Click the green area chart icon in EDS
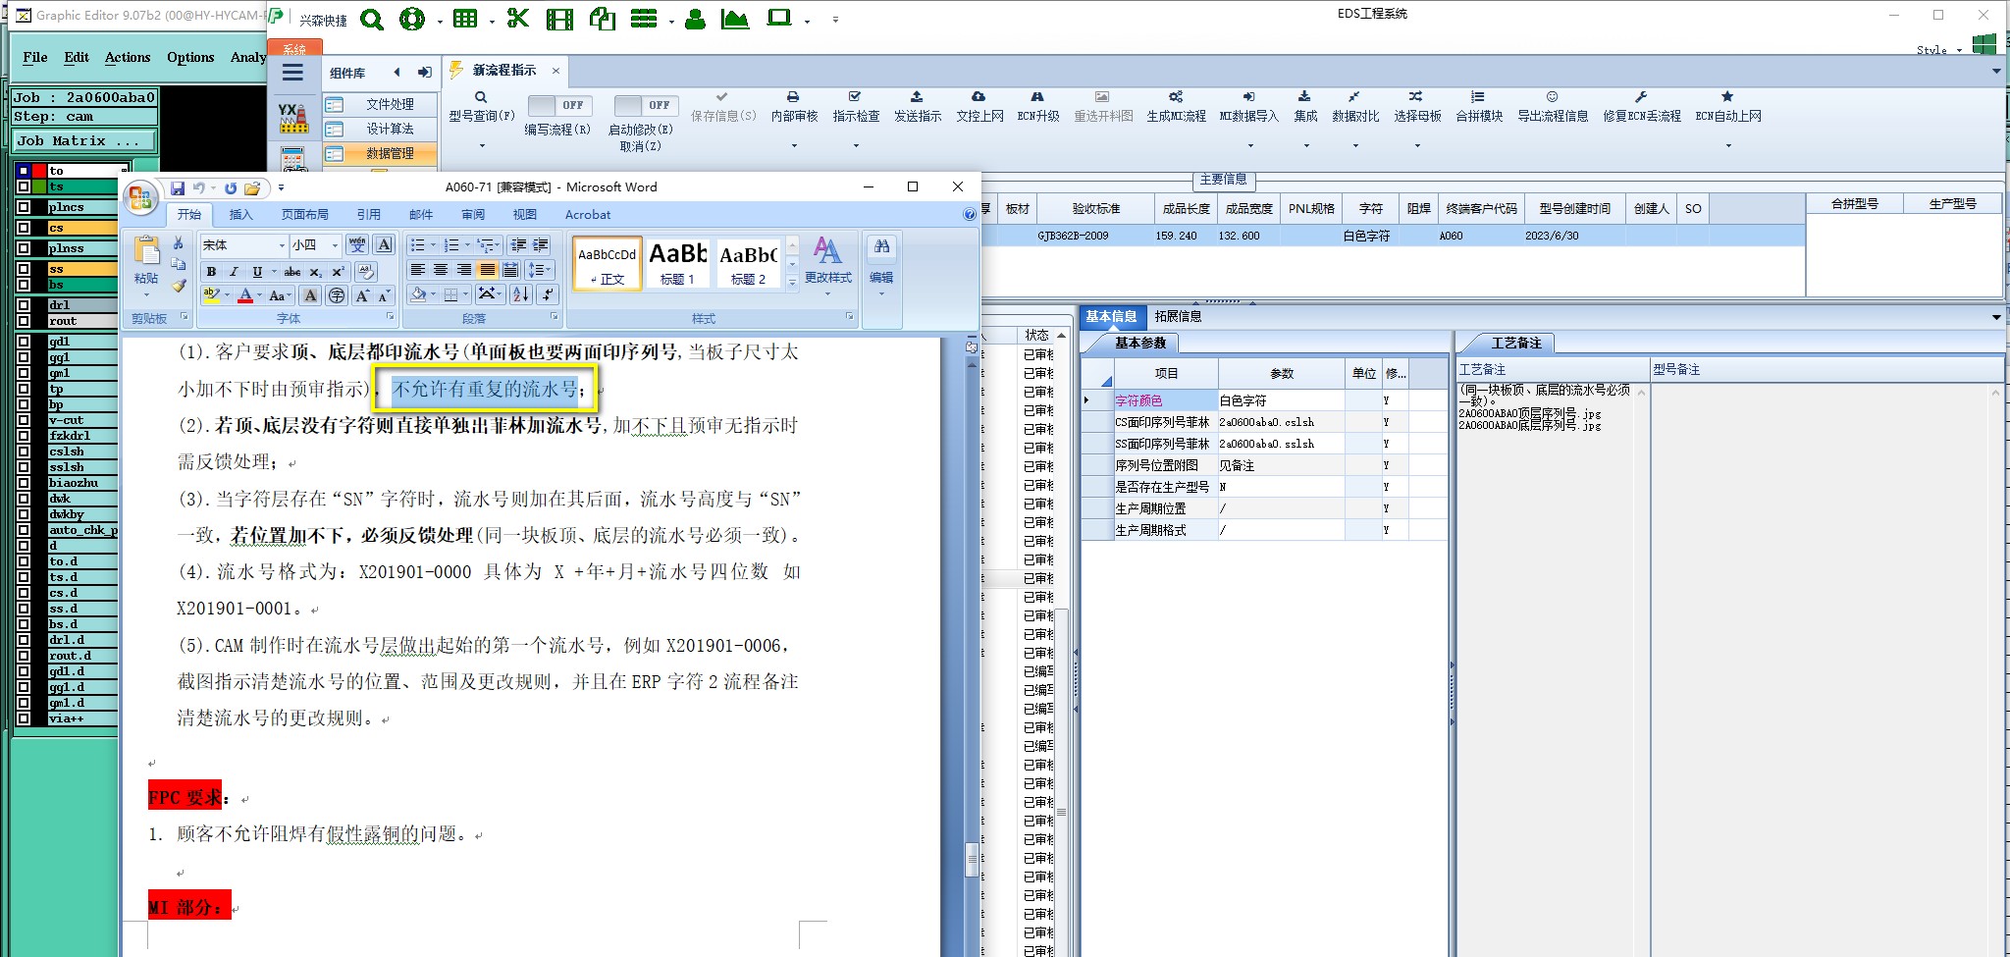Screen dimensions: 2010x957 tap(735, 19)
